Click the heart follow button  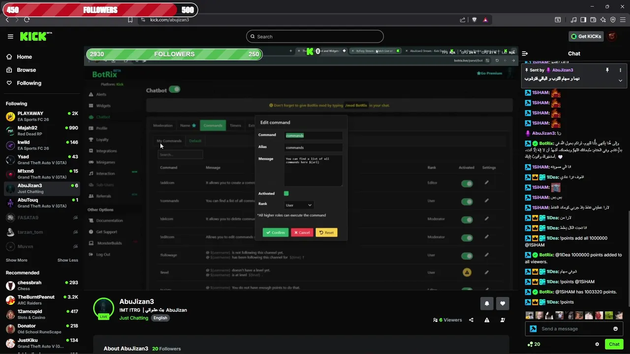(x=503, y=303)
